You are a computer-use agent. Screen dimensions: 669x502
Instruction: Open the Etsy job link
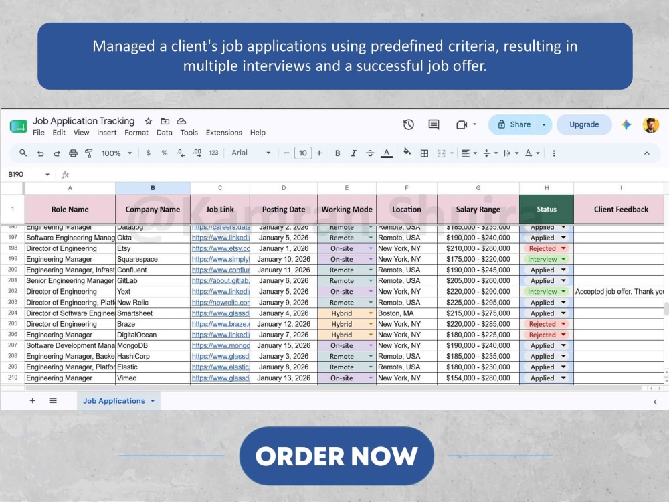(221, 248)
